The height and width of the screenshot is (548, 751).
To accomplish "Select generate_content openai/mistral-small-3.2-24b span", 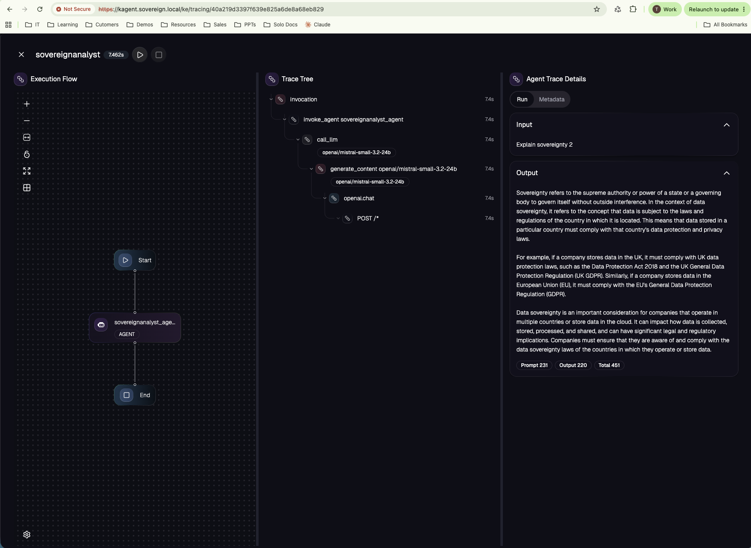I will 394,169.
